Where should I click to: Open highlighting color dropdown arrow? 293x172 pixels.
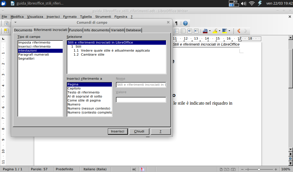[219, 31]
